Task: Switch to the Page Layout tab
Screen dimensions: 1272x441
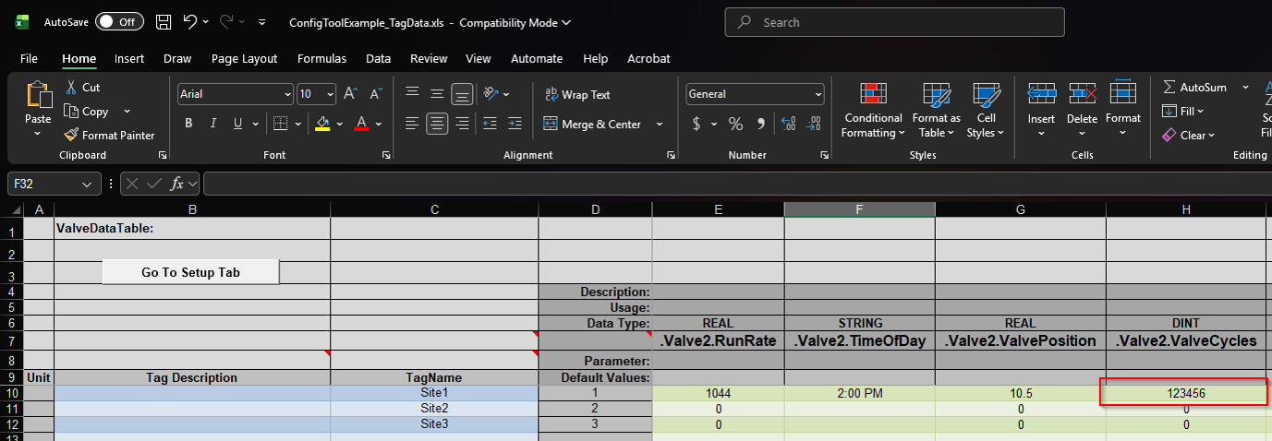Action: click(x=244, y=58)
